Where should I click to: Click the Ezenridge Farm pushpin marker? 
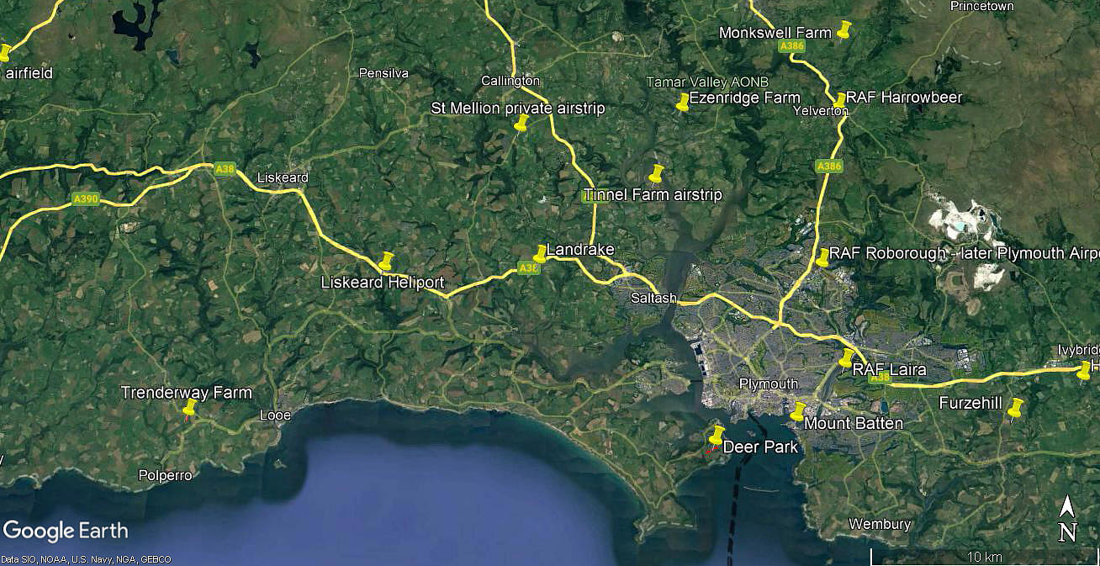tap(683, 103)
